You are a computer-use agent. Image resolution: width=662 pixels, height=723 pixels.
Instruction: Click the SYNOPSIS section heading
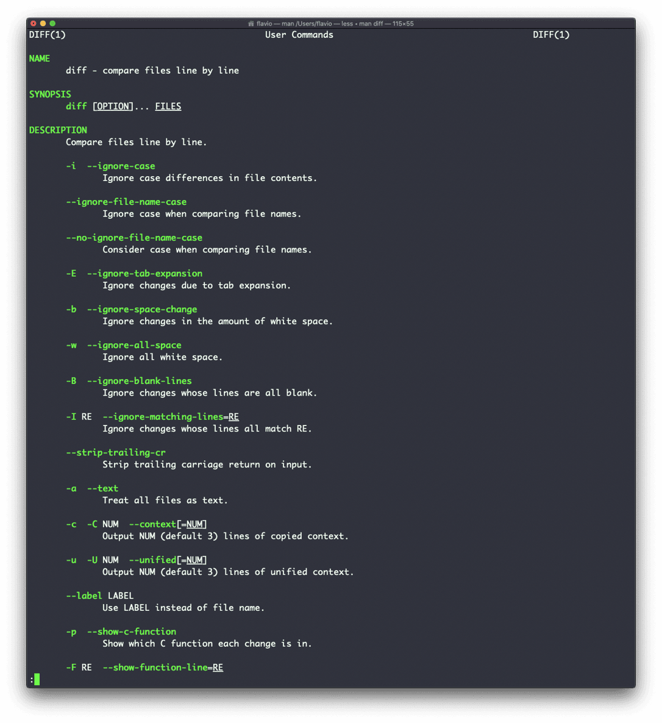[x=50, y=94]
